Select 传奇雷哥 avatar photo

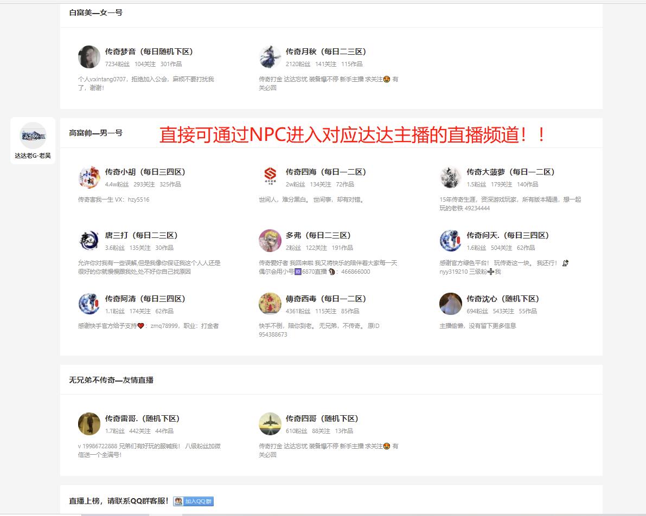[x=89, y=424]
